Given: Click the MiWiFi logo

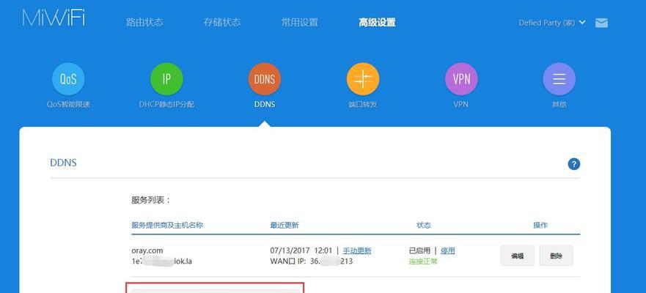Looking at the screenshot, I should click(54, 18).
